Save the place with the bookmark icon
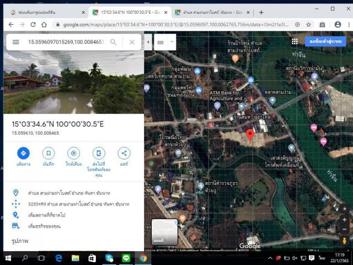Viewport: 353px width, 265px height. coord(49,153)
